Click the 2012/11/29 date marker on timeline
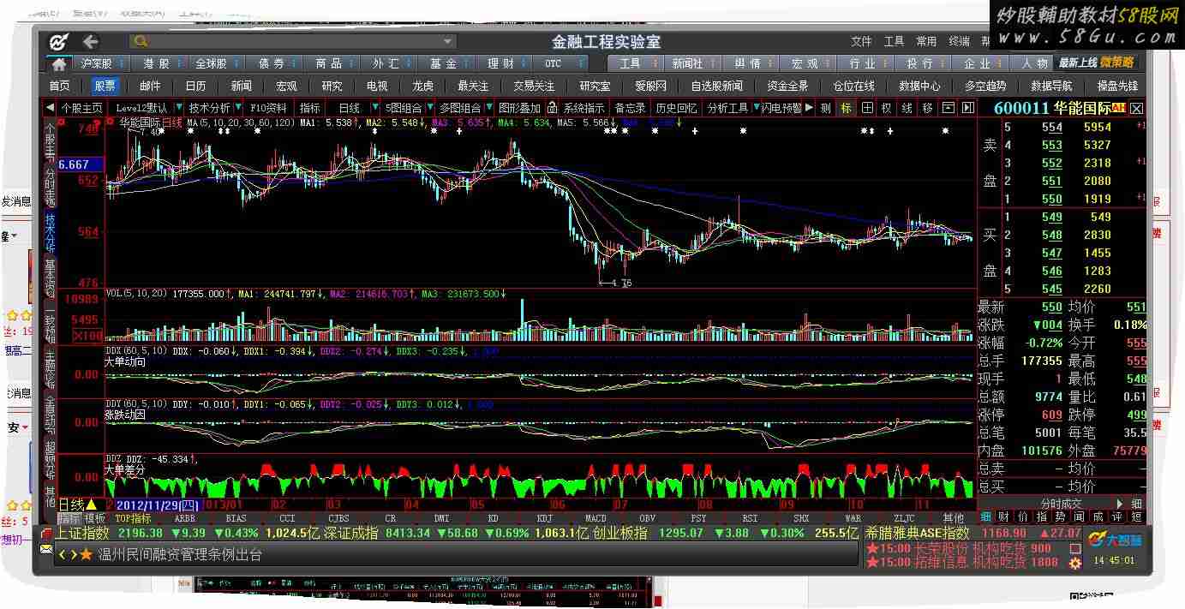 pyautogui.click(x=157, y=505)
